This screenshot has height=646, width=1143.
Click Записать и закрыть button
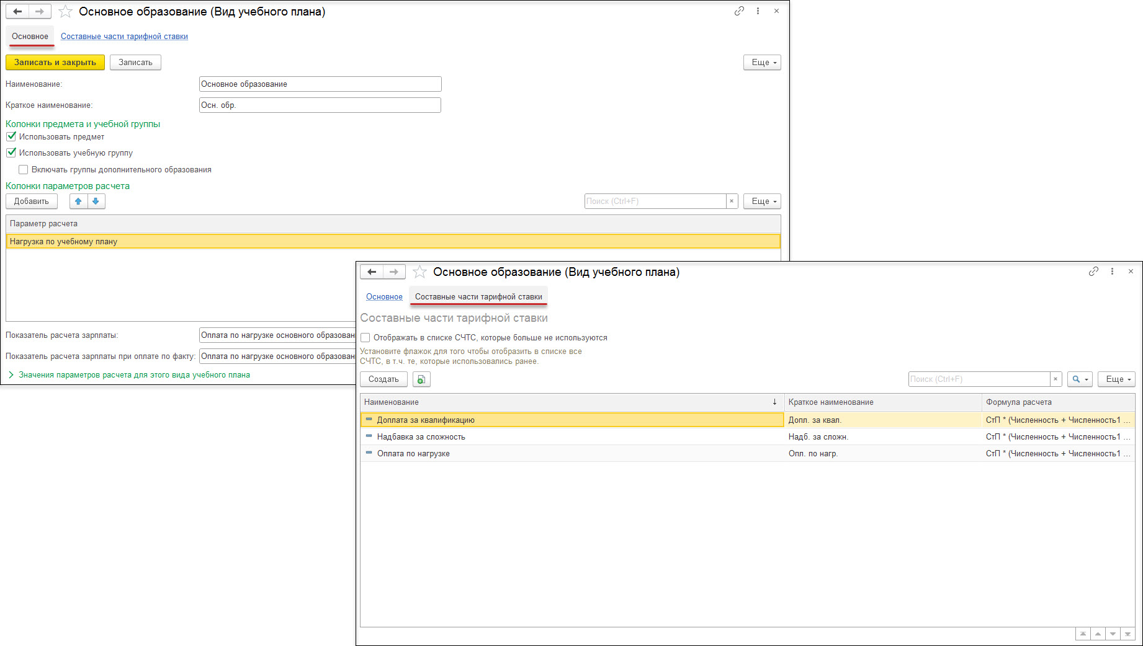pos(55,62)
